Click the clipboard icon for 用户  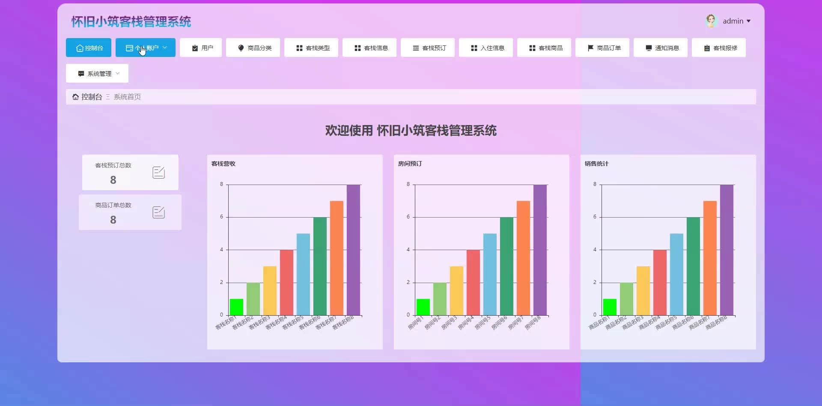pos(195,48)
